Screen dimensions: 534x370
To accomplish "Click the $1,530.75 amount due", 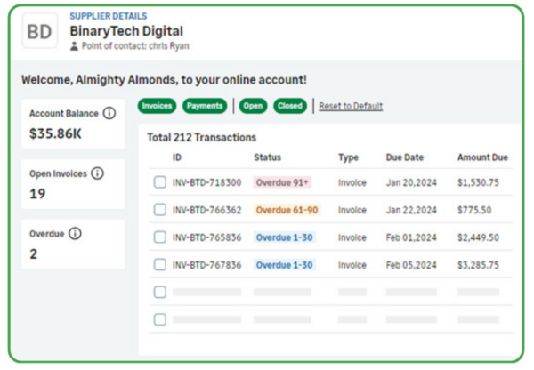I will coord(478,183).
